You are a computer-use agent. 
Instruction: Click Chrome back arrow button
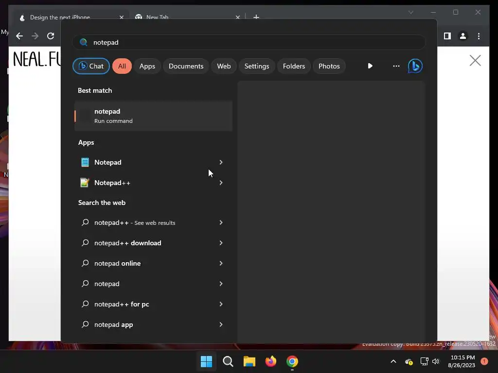click(19, 36)
